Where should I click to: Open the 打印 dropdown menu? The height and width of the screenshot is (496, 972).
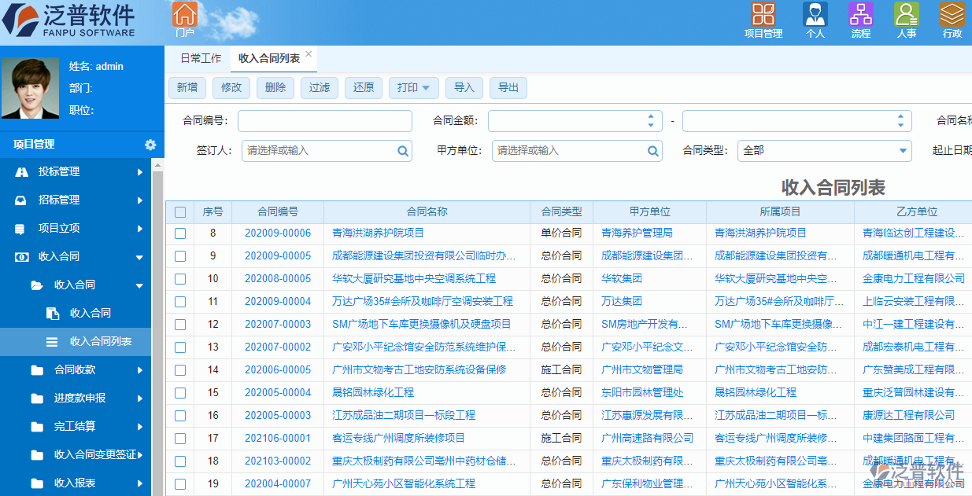point(413,88)
